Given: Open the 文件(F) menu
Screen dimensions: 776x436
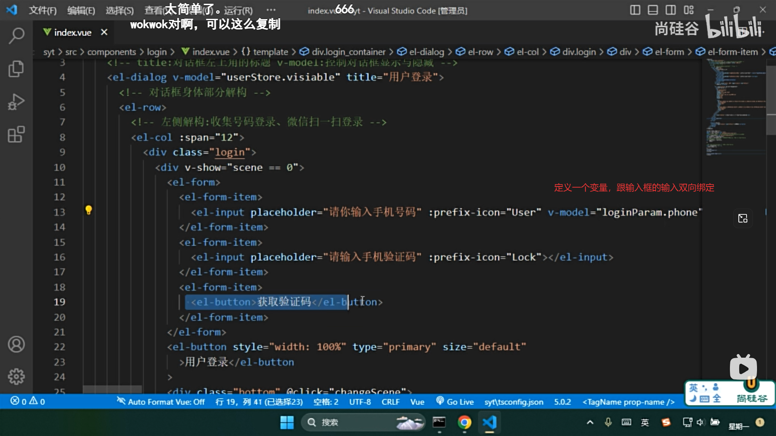Looking at the screenshot, I should [42, 10].
